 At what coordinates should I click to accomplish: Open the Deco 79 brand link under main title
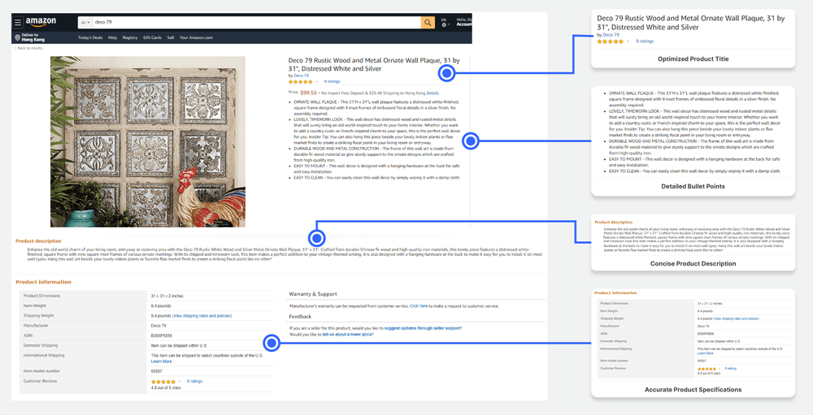[302, 76]
